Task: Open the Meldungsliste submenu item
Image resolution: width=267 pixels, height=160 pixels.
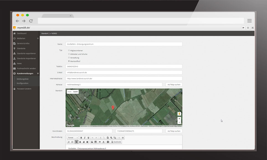Action: (23, 79)
